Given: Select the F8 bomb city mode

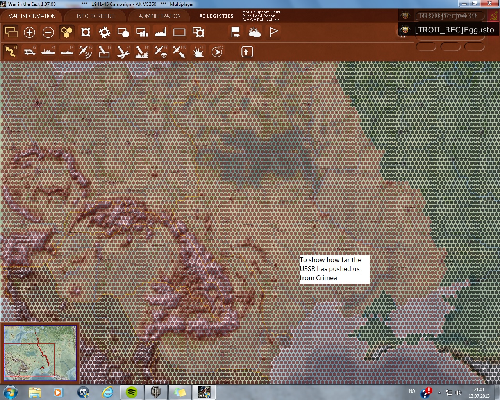Looking at the screenshot, I should point(142,52).
